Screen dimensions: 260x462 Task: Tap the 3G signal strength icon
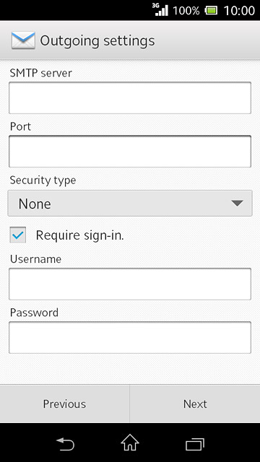point(160,9)
